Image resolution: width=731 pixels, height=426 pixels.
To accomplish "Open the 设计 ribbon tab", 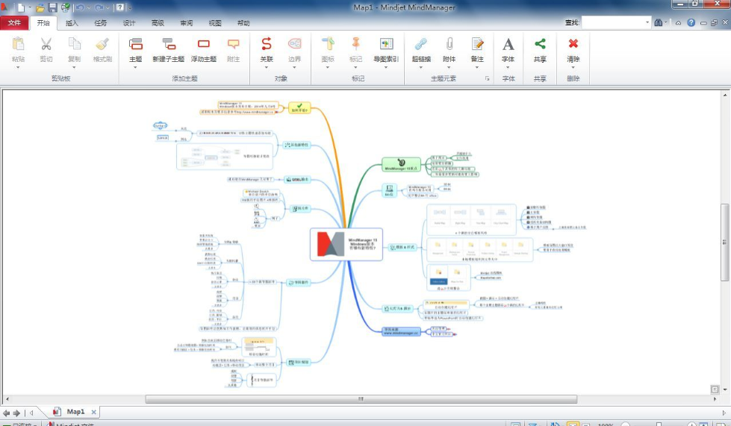I will click(129, 23).
